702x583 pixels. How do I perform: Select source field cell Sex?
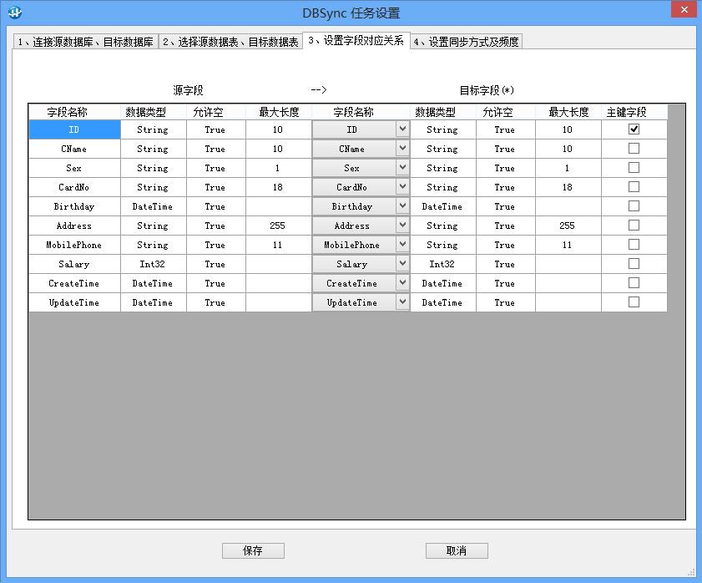tap(74, 168)
